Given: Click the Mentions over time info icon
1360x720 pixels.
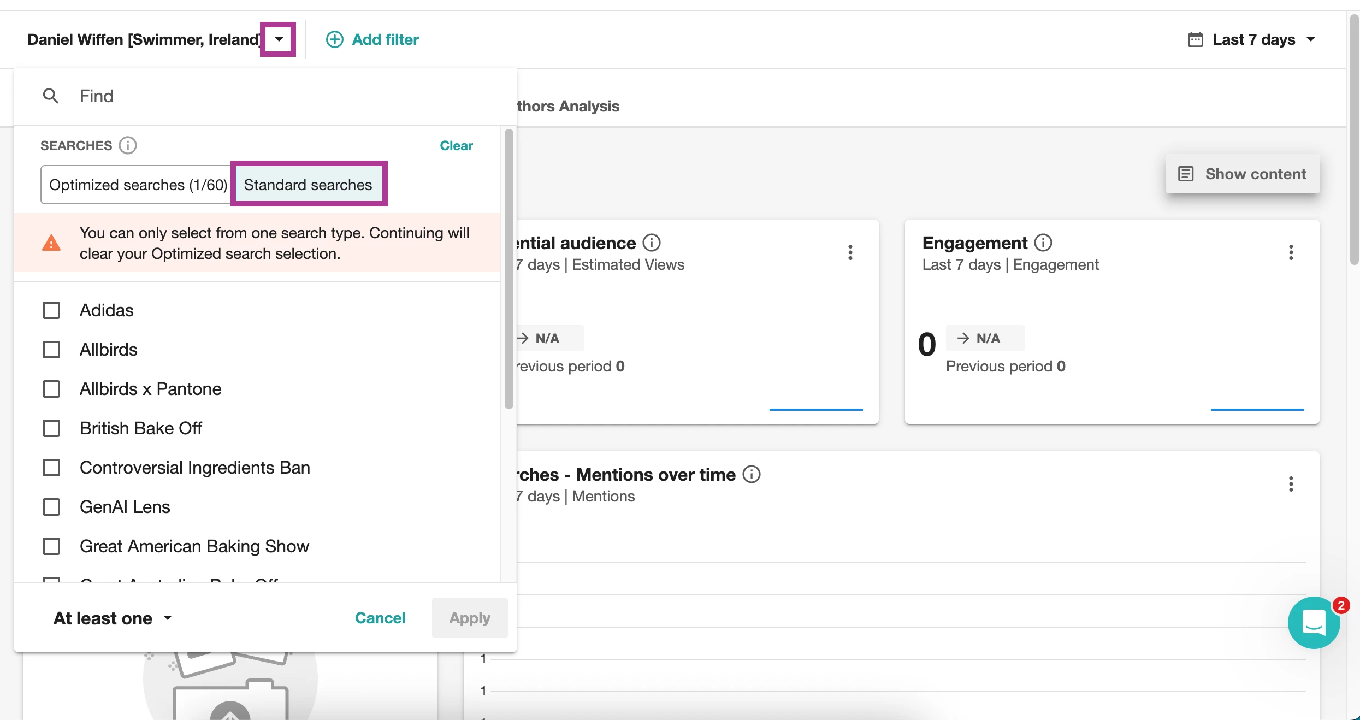Looking at the screenshot, I should coord(752,474).
